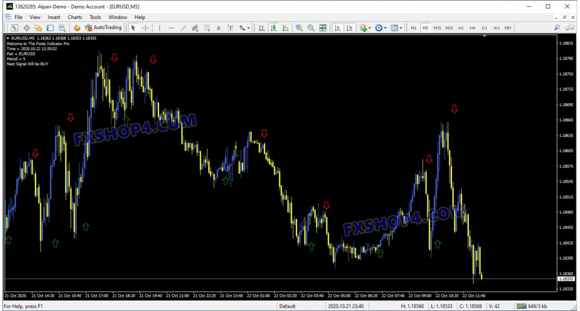This screenshot has height=311, width=580.
Task: Open the search magnifier at the toolbar's right end
Action: pos(557,28)
